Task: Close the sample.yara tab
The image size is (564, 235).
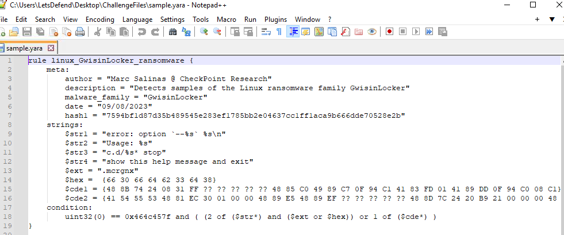Action: click(x=51, y=48)
